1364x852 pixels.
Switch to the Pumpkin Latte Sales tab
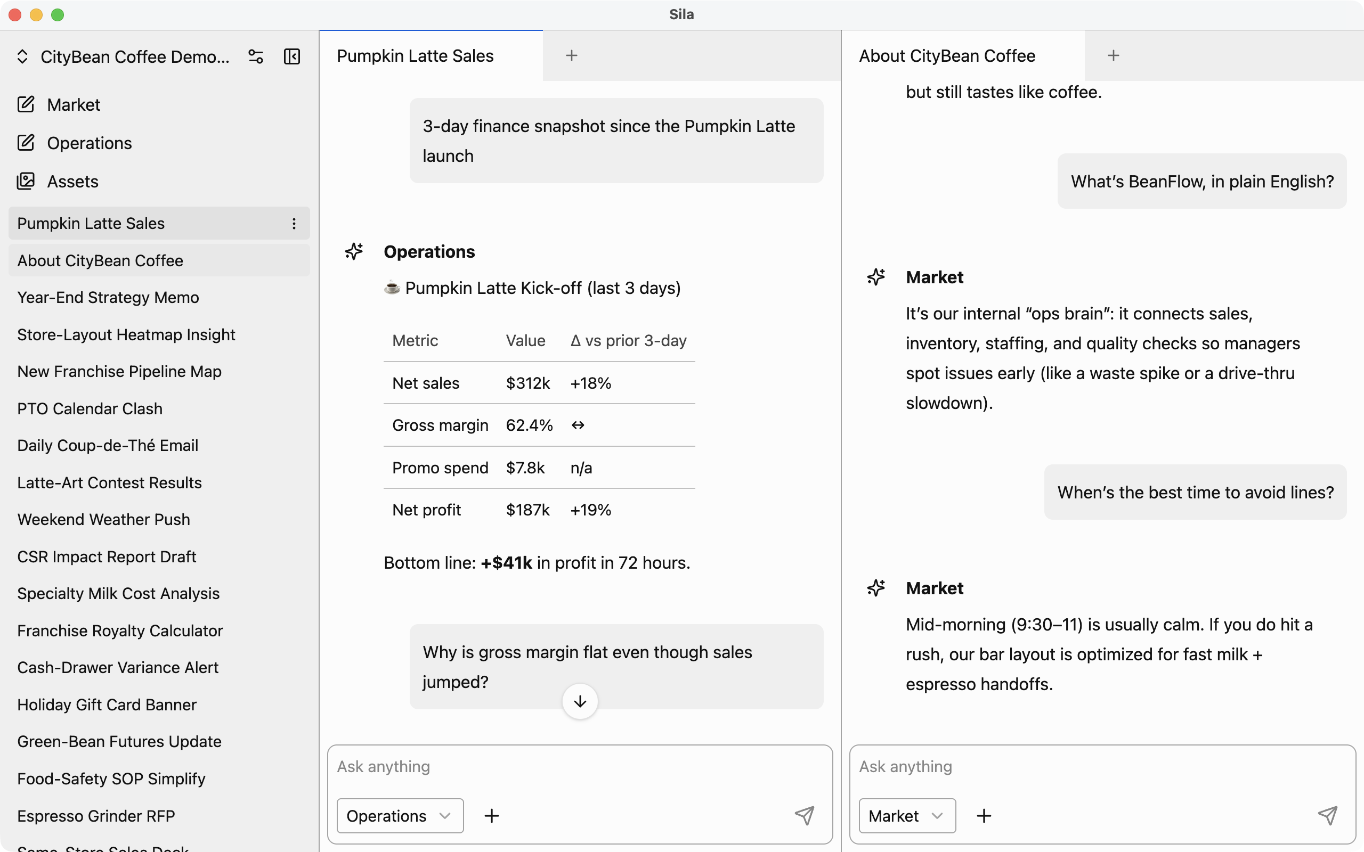[x=415, y=55]
